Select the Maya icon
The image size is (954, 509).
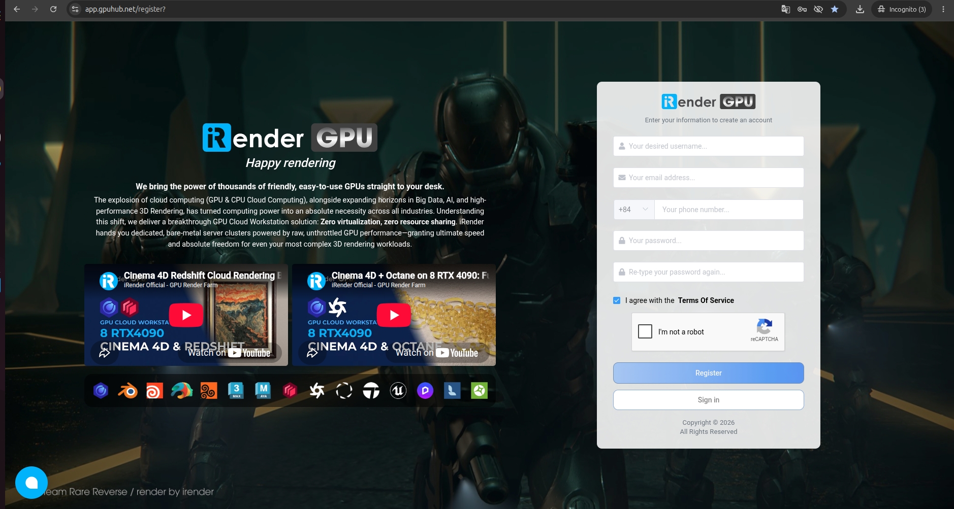[x=263, y=391]
